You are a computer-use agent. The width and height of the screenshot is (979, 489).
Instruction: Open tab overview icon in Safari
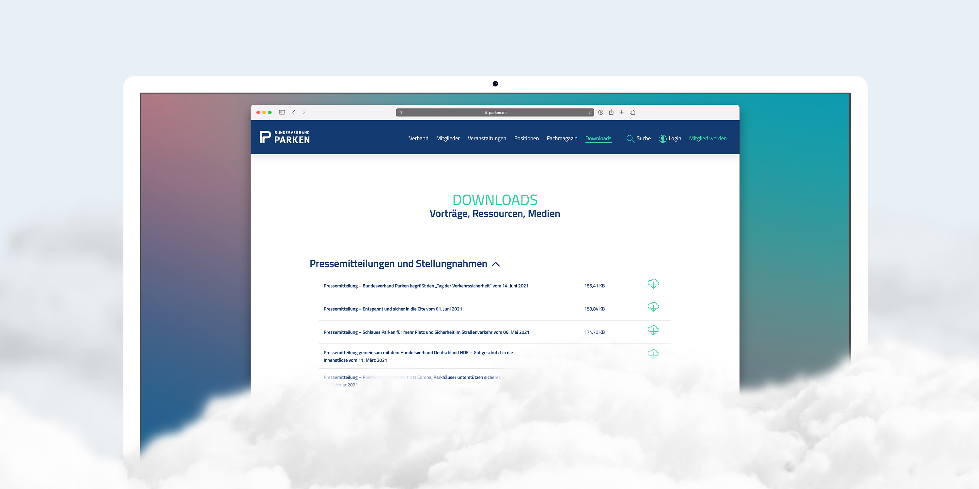[632, 112]
